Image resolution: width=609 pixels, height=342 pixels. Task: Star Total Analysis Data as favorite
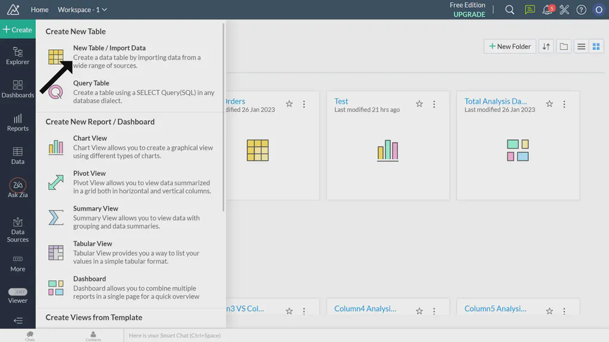(x=550, y=103)
